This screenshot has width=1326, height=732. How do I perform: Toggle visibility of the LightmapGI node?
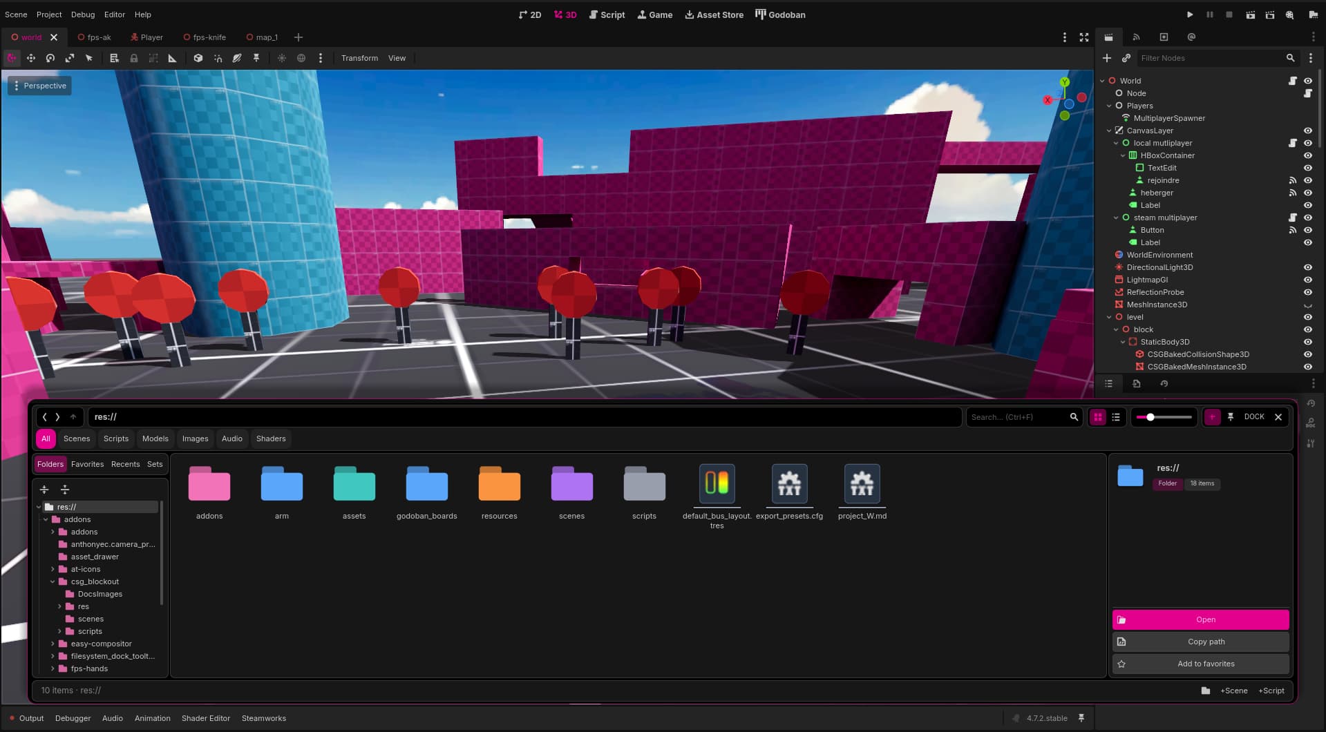1308,280
